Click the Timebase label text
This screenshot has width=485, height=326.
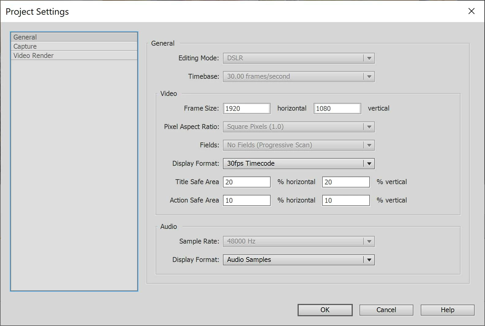click(x=204, y=76)
